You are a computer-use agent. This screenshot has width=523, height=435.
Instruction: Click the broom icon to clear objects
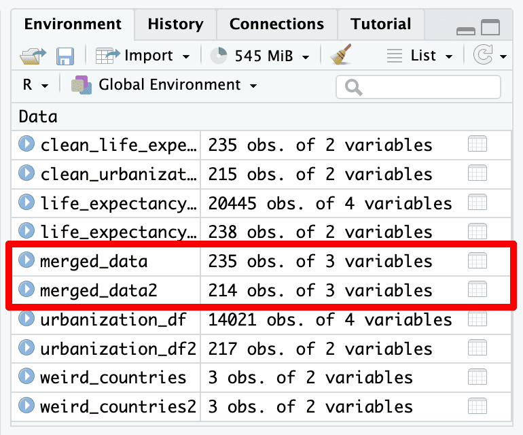tap(341, 55)
